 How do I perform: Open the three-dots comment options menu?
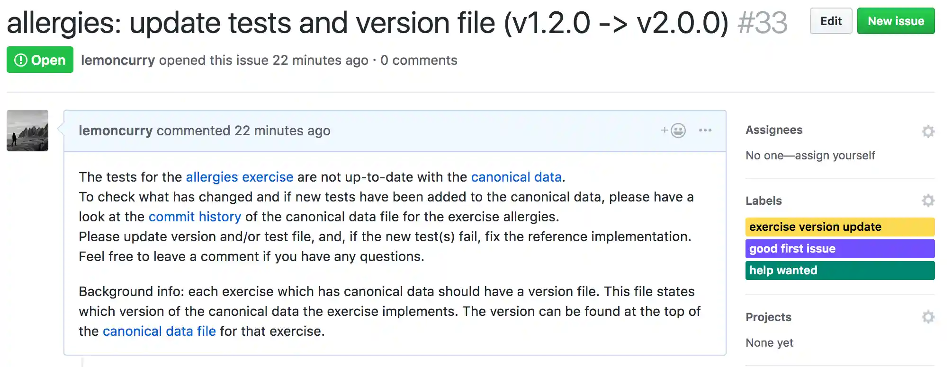705,131
